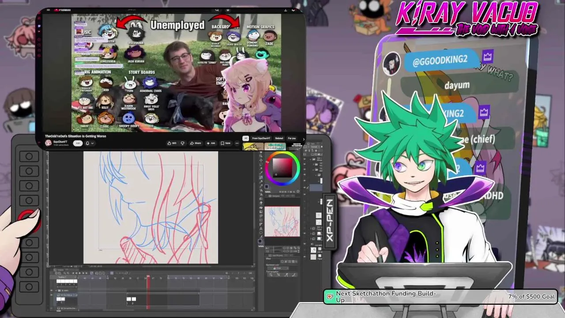Viewport: 565px width, 318px height.
Task: Click Join next to SquChanVT channel
Action: [x=78, y=143]
